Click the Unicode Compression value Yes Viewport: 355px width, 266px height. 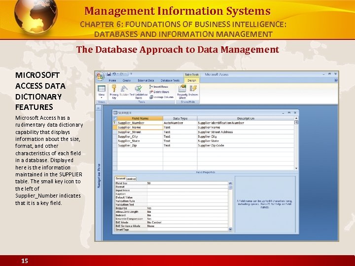point(187,219)
